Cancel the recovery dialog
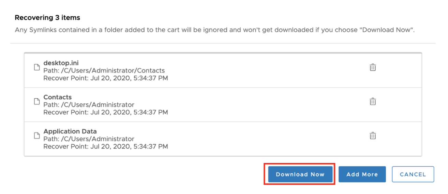The image size is (448, 194). coord(413,174)
